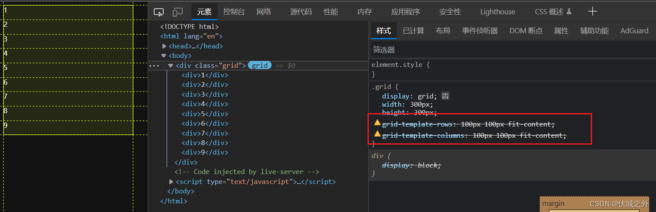Image resolution: width=656 pixels, height=212 pixels.
Task: Select the <div>3</div> node
Action: [x=205, y=95]
